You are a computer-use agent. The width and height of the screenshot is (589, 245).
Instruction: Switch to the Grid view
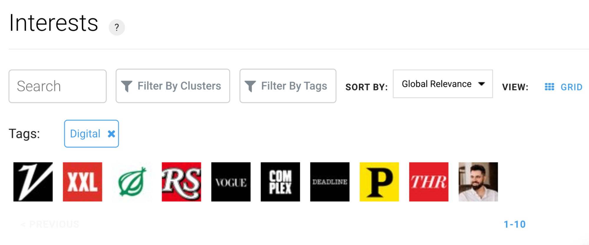[x=563, y=87]
